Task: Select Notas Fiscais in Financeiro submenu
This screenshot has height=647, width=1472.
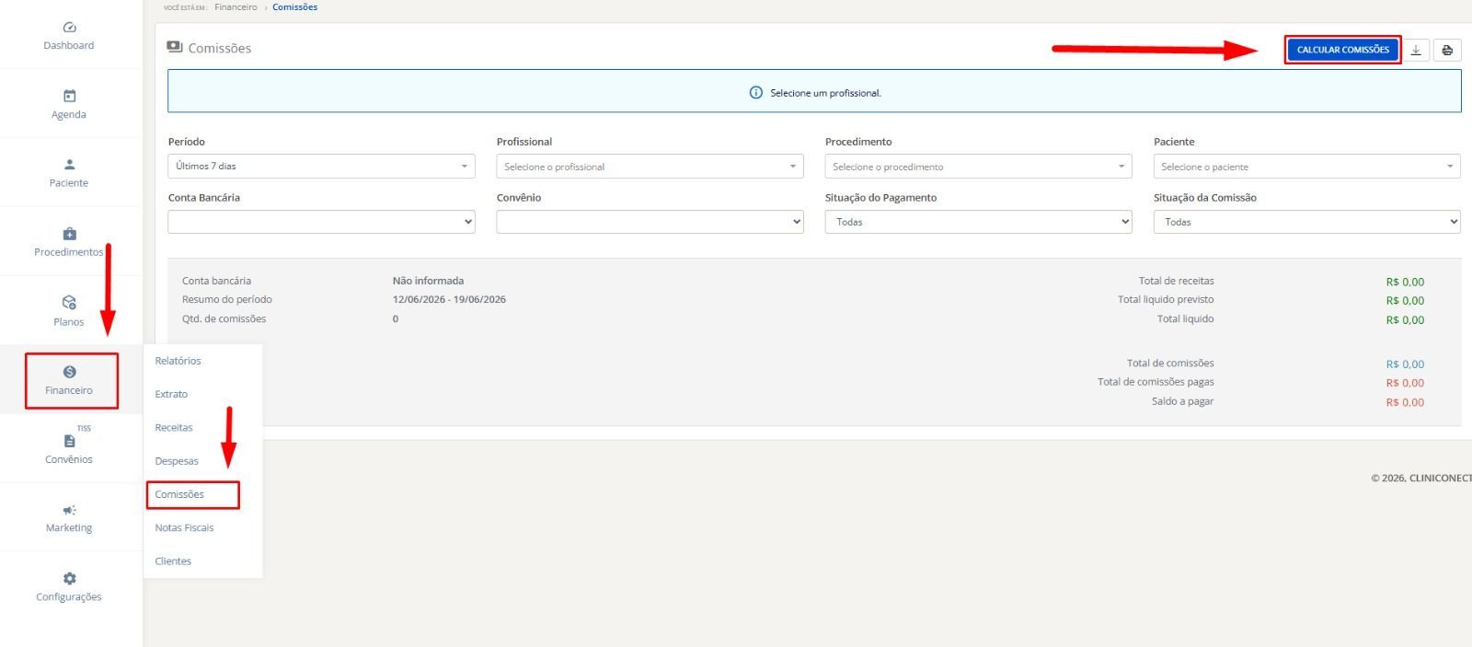Action: tap(184, 527)
